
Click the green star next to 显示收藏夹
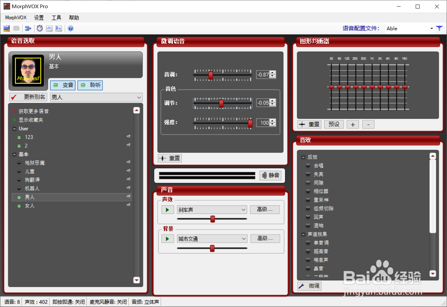point(14,120)
